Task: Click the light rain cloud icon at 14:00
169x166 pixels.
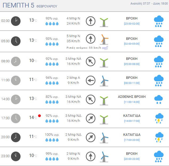Action: 159,99
